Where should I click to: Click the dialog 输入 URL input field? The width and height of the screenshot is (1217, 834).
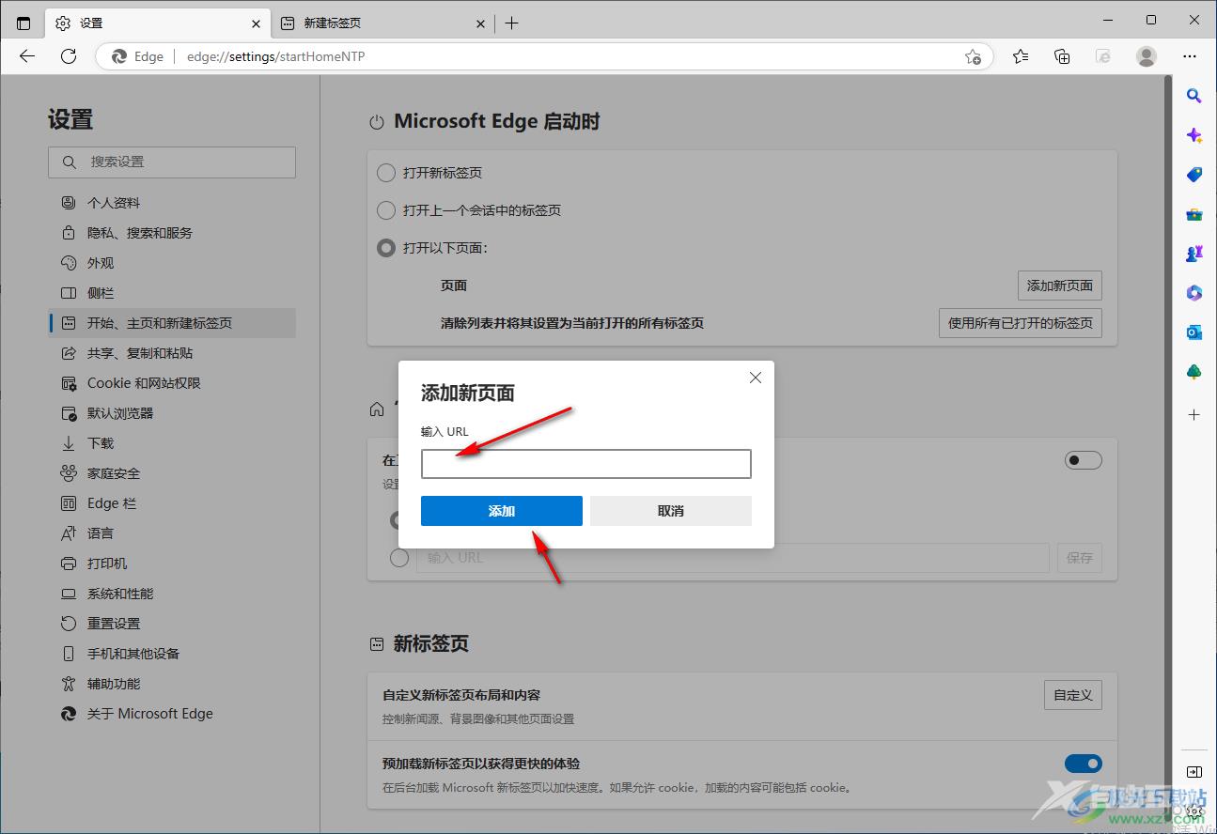[x=586, y=464]
